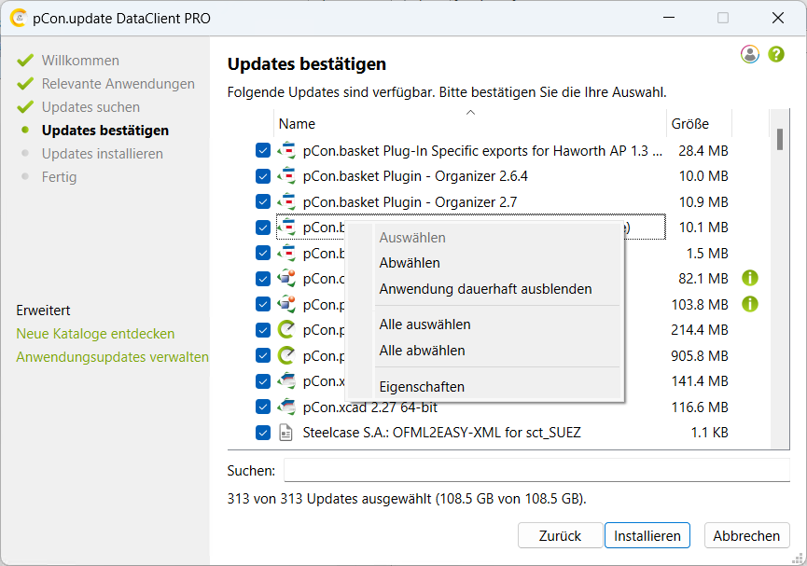This screenshot has width=807, height=566.
Task: Click the Abbrechen button
Action: tap(746, 535)
